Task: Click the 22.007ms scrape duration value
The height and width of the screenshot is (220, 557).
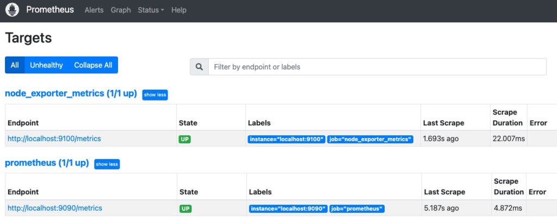Action: 509,139
